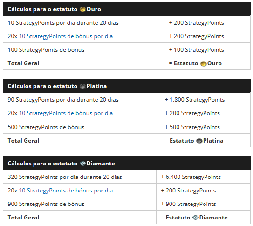Click the diamond icon in the Diamante header
The height and width of the screenshot is (226, 253).
(82, 164)
